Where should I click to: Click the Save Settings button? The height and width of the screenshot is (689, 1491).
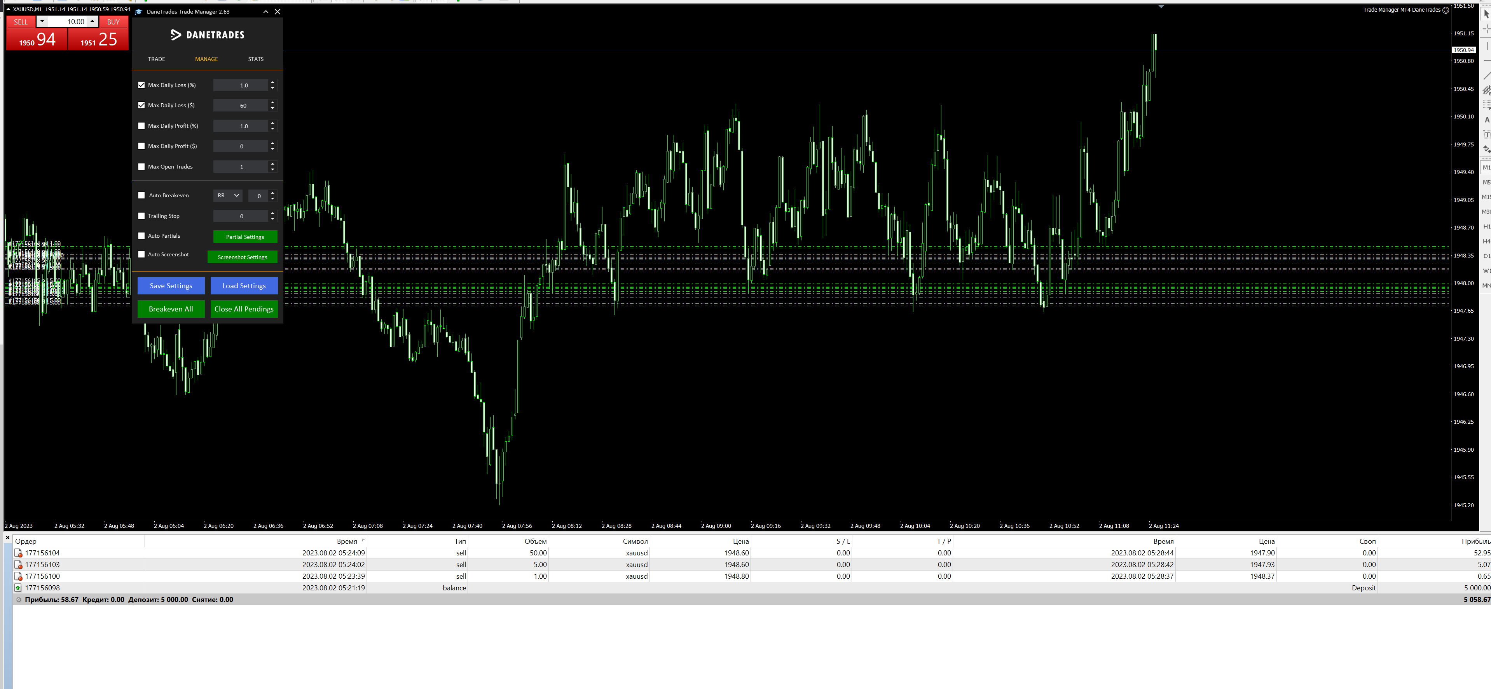(171, 286)
